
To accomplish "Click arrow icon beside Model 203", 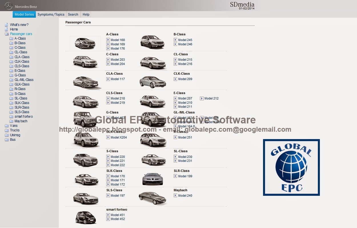I will pyautogui.click(x=108, y=60).
